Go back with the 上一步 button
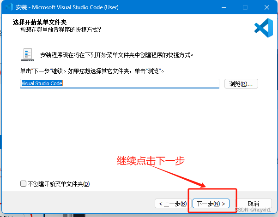The width and height of the screenshot is (278, 217). pos(173,204)
